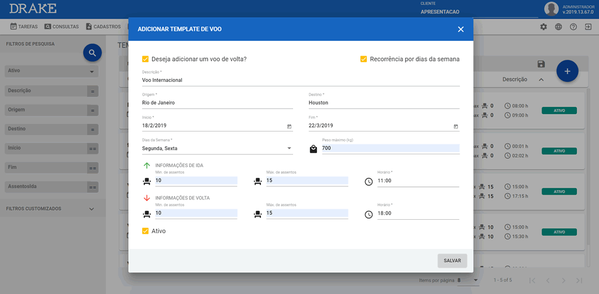599x294 pixels.
Task: Open the Dias da Semana dropdown
Action: [218, 148]
